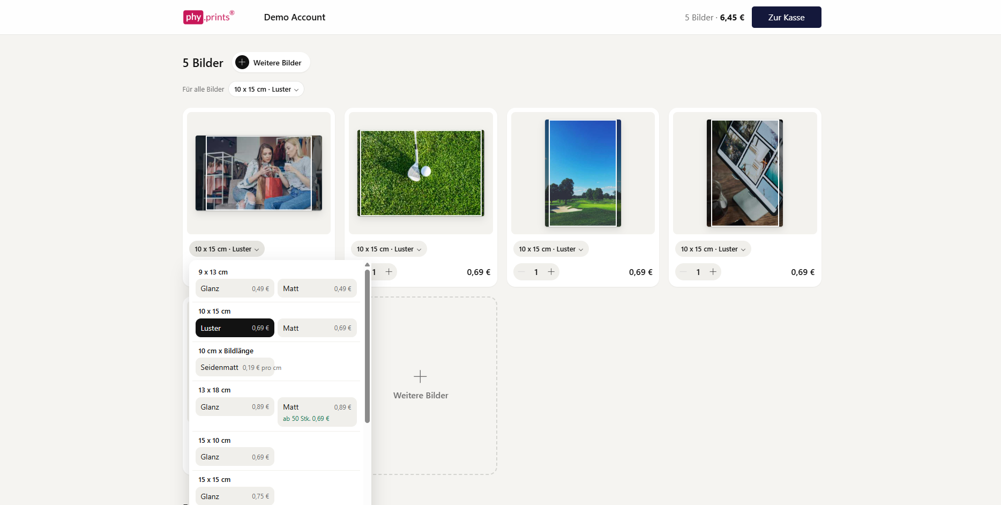1001x505 pixels.
Task: Click the 0,69 € price on tablet card
Action: coord(803,272)
